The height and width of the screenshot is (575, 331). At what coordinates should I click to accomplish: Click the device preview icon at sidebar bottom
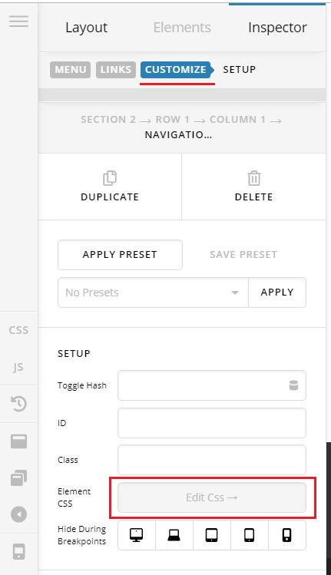18,552
